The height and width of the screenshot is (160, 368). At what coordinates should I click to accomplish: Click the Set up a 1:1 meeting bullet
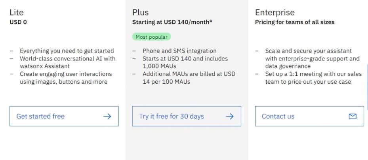(x=308, y=78)
